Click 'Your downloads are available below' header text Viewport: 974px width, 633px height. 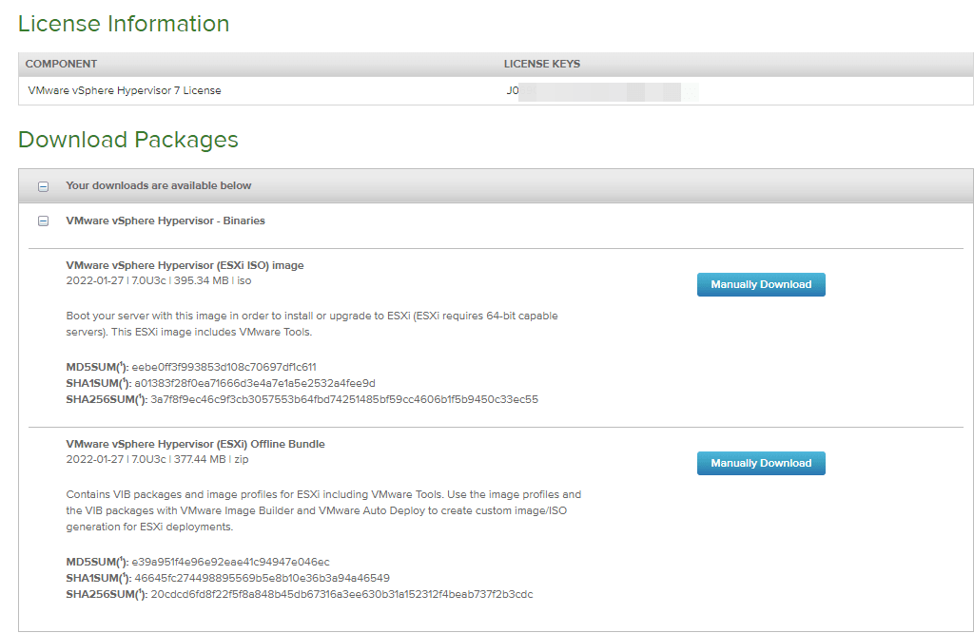158,185
